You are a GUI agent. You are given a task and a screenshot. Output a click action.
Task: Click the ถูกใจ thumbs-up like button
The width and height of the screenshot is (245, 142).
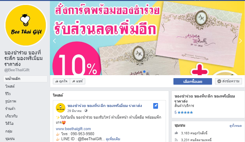(61, 81)
